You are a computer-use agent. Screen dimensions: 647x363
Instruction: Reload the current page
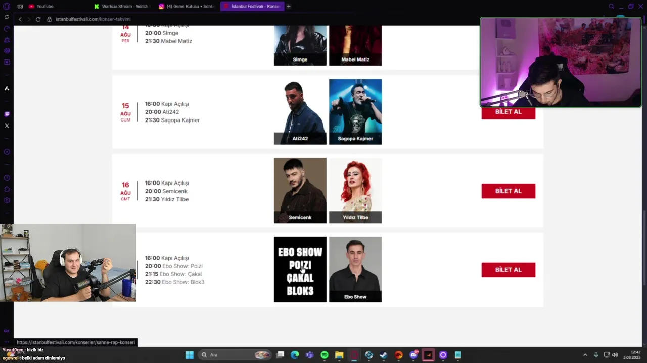pos(38,19)
